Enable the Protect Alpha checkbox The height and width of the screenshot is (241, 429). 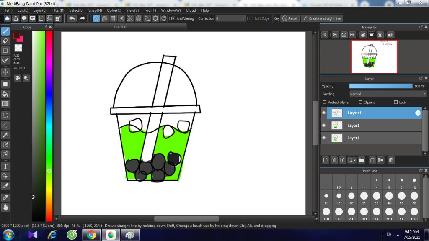coord(325,103)
